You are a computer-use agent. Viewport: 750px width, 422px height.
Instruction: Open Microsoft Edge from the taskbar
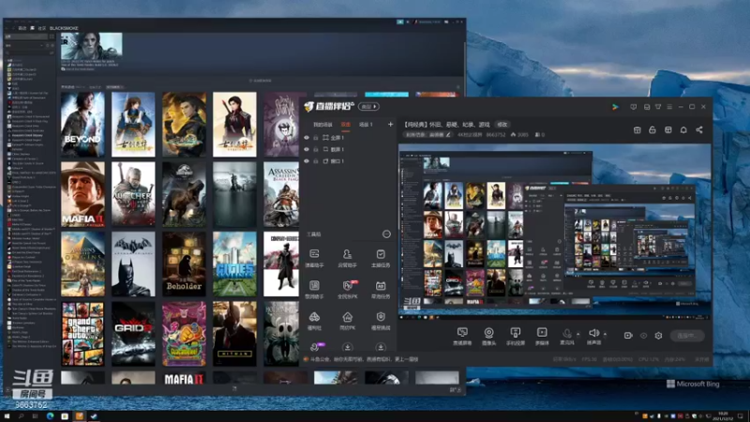[x=51, y=416]
